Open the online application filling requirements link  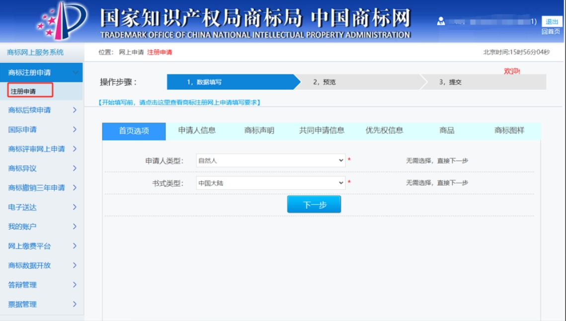click(x=179, y=102)
